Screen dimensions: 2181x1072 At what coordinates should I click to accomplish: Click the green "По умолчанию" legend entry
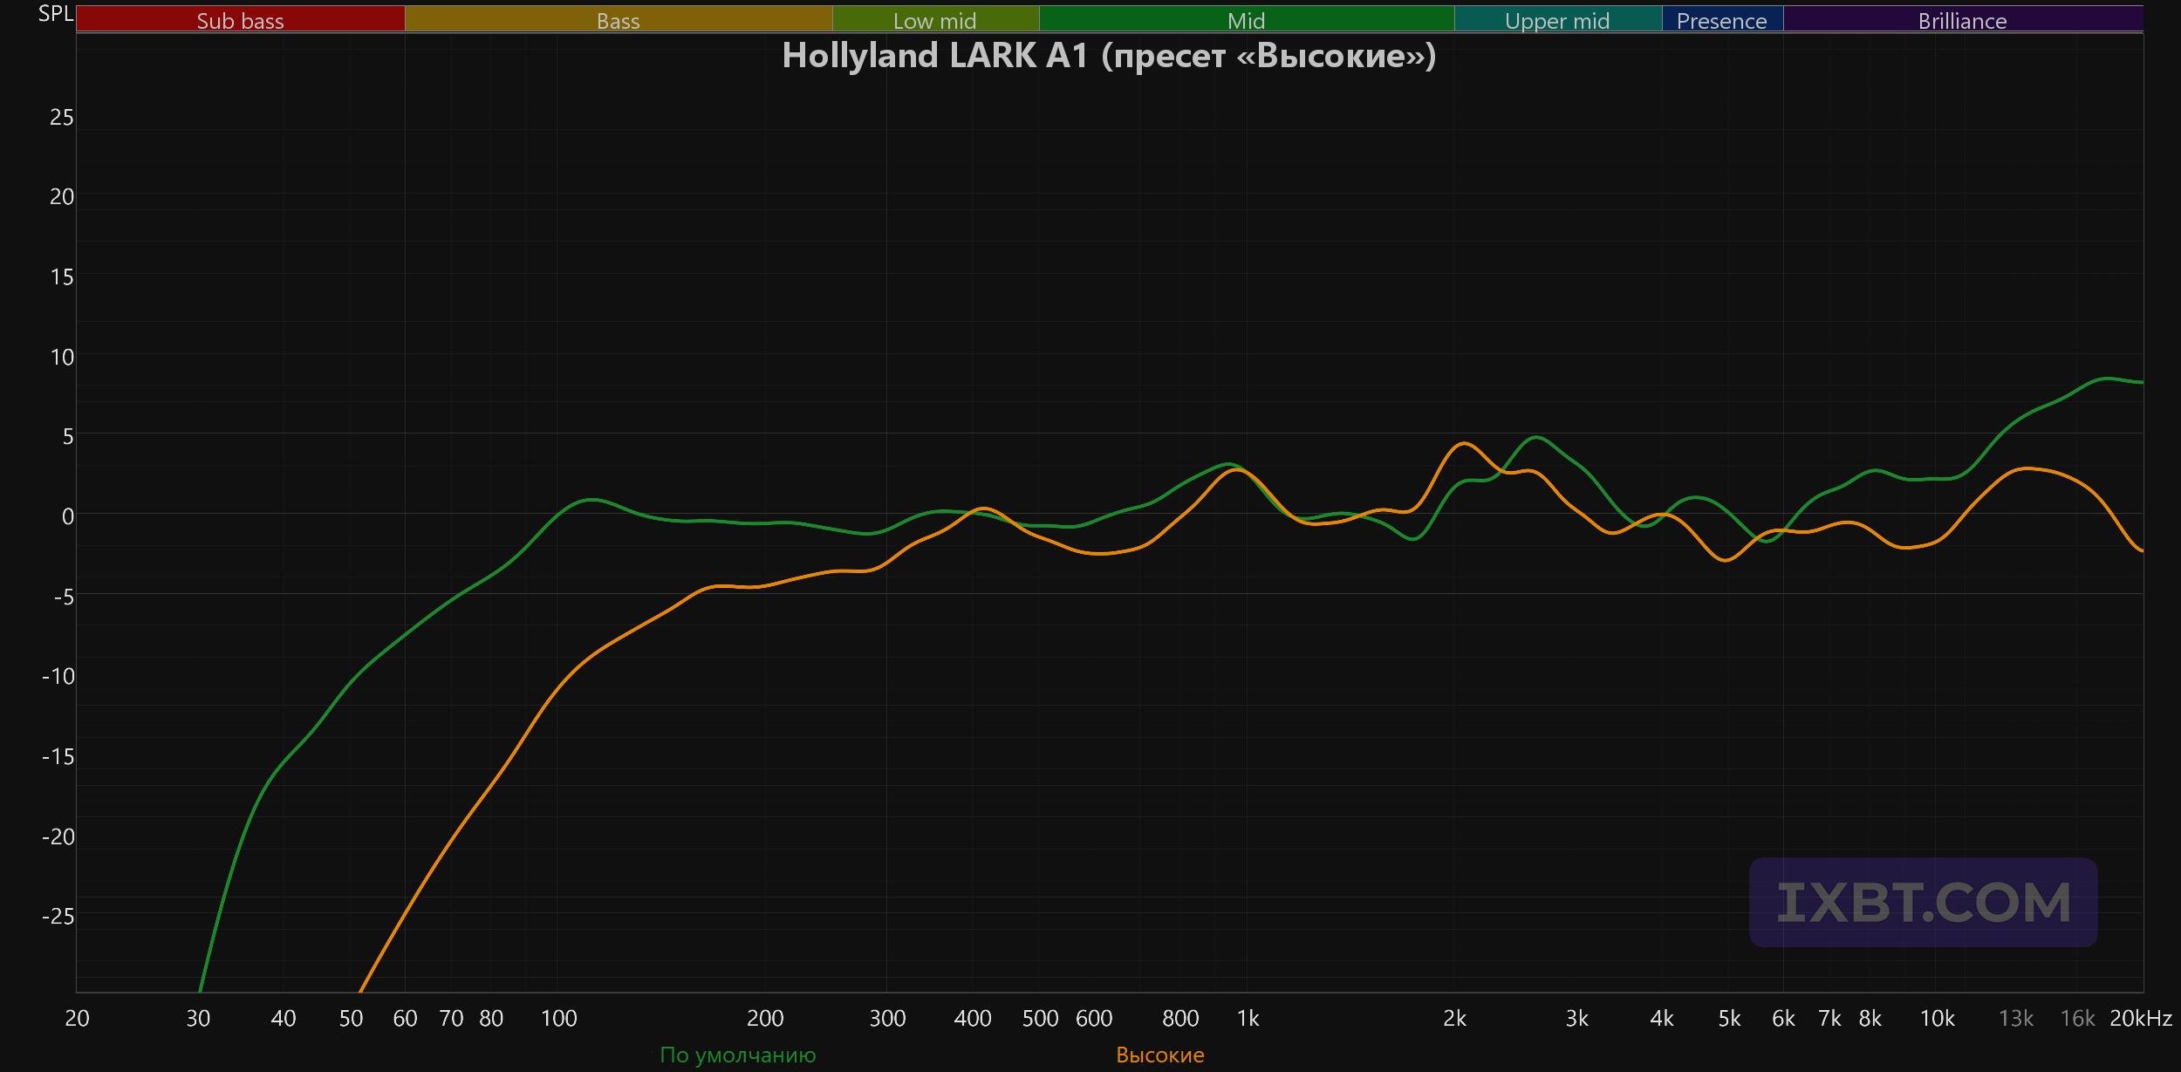[738, 1055]
